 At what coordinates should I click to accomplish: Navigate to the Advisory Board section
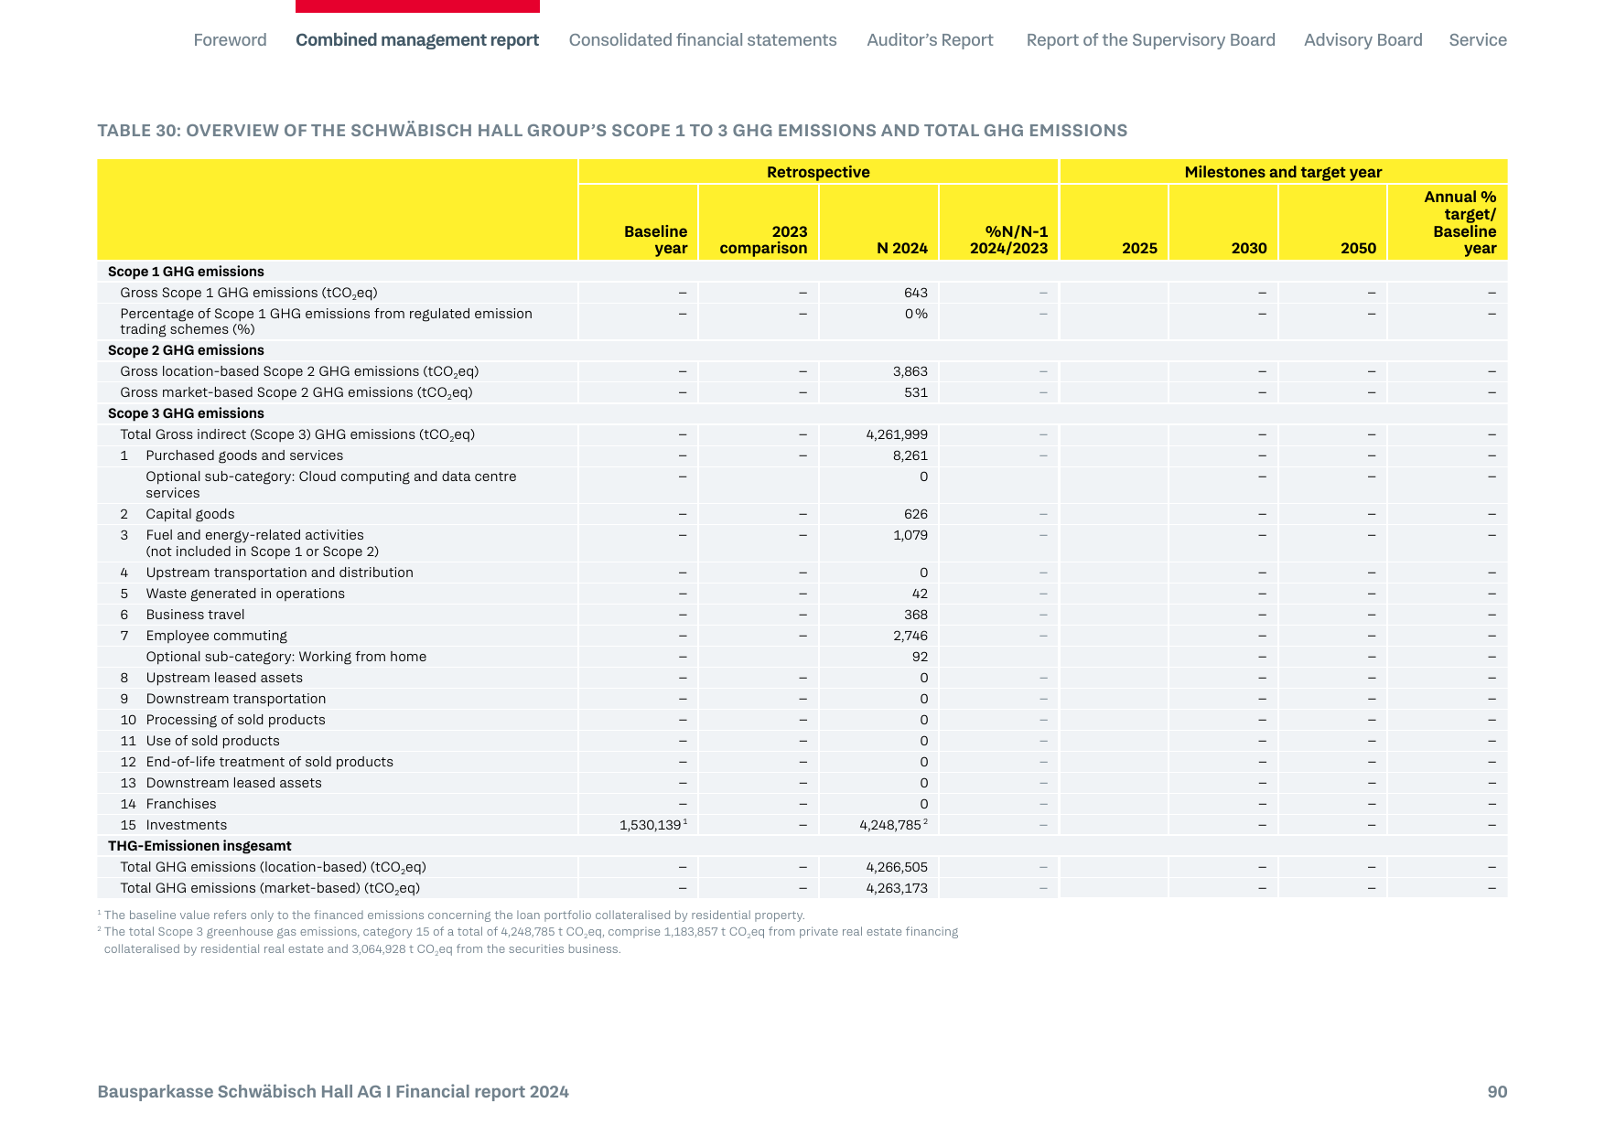point(1363,40)
